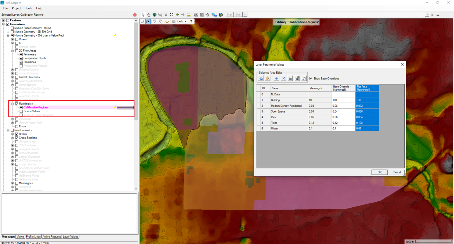Click the outward-arrows extent icon
Screen dimensions: 454x244
pos(171,14)
